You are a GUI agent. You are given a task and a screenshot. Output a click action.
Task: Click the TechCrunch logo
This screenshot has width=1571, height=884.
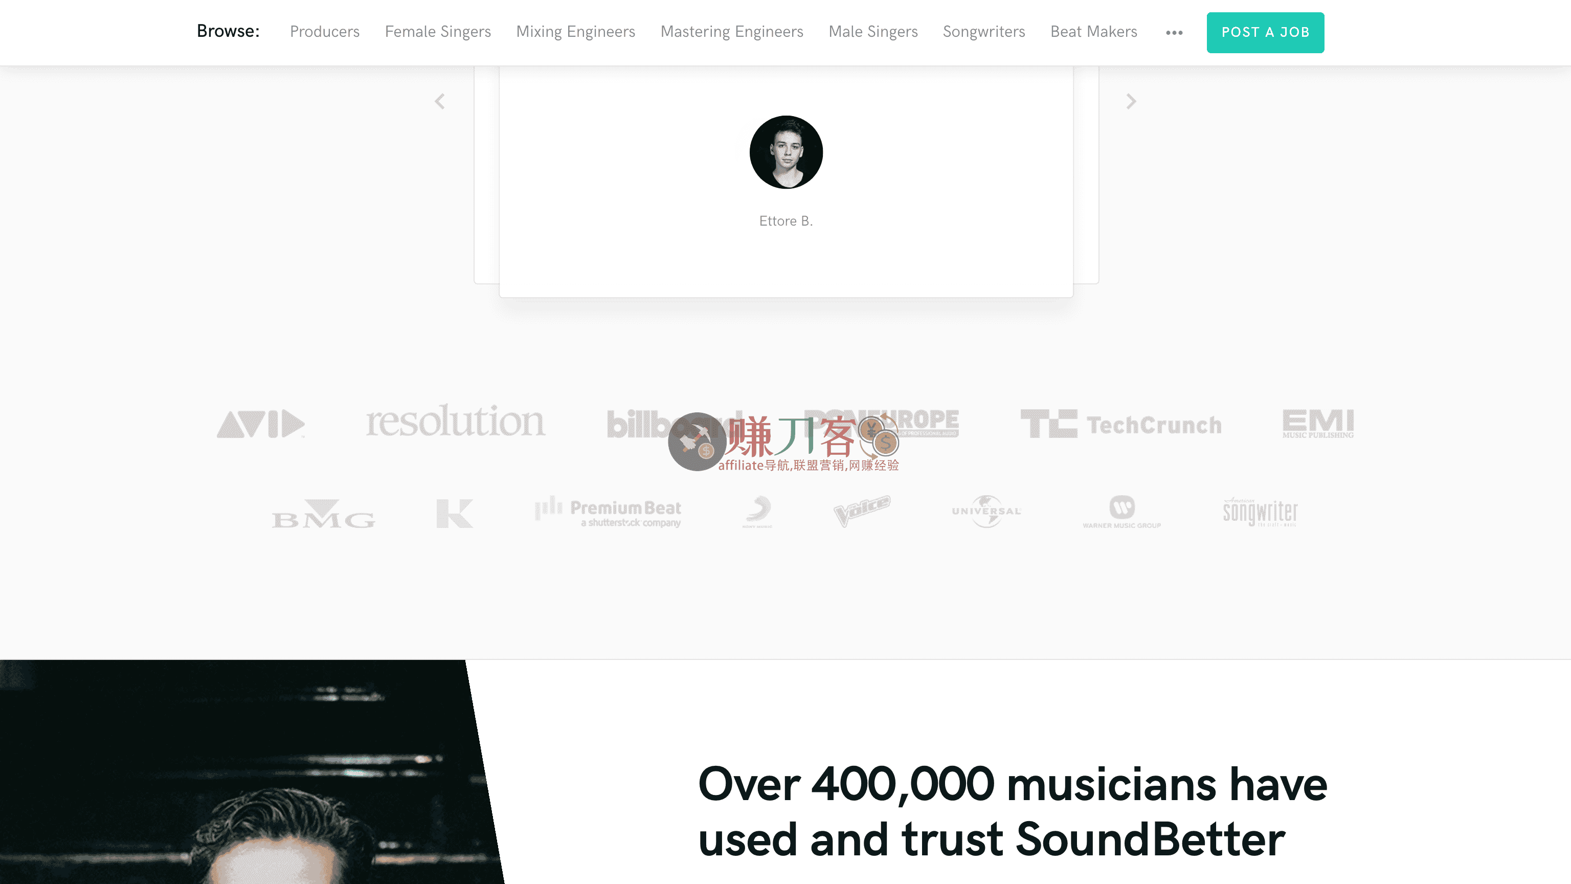pos(1121,424)
